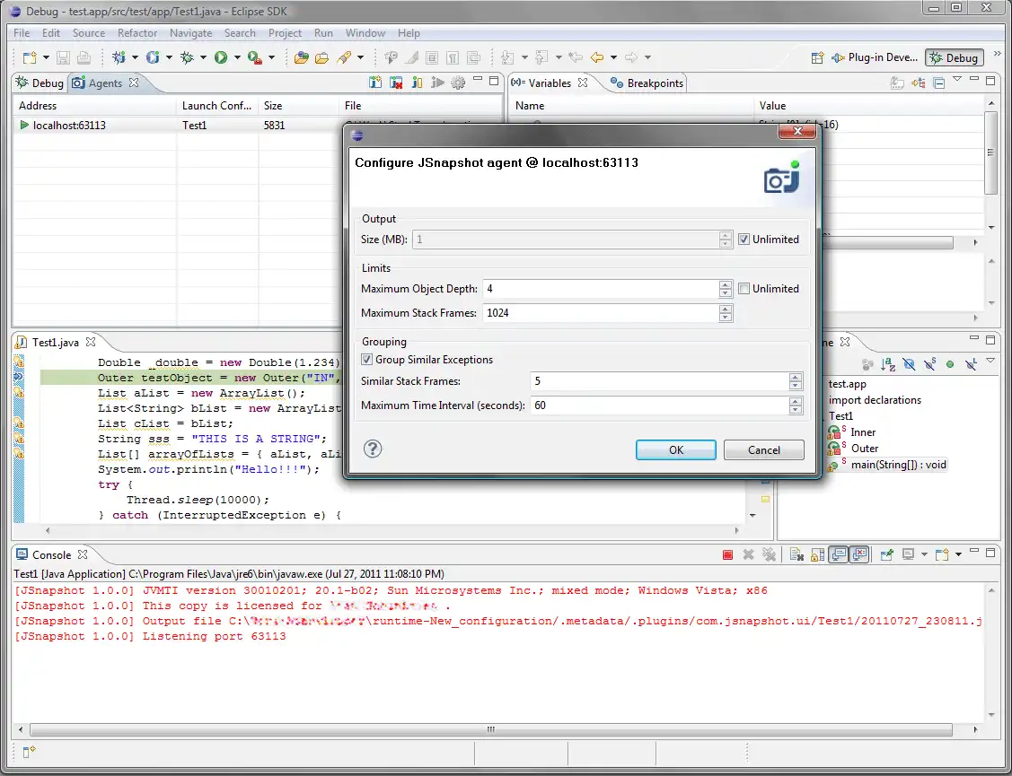Toggle Show Console on standard error change
The width and height of the screenshot is (1012, 776).
(859, 554)
